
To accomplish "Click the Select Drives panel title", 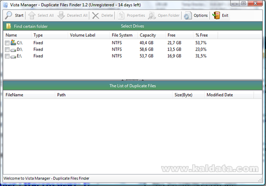I will point(132,26).
